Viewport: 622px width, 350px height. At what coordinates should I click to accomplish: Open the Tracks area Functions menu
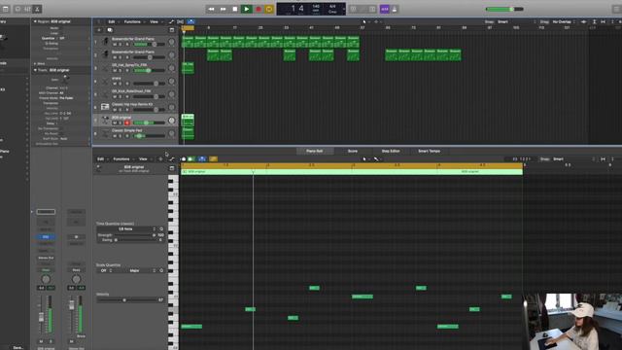click(133, 21)
